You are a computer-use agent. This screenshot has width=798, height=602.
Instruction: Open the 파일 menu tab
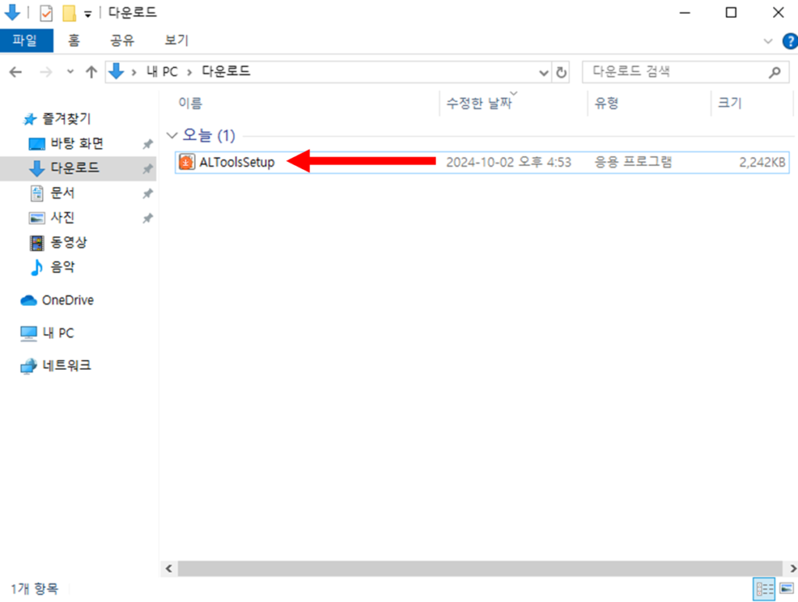(26, 40)
